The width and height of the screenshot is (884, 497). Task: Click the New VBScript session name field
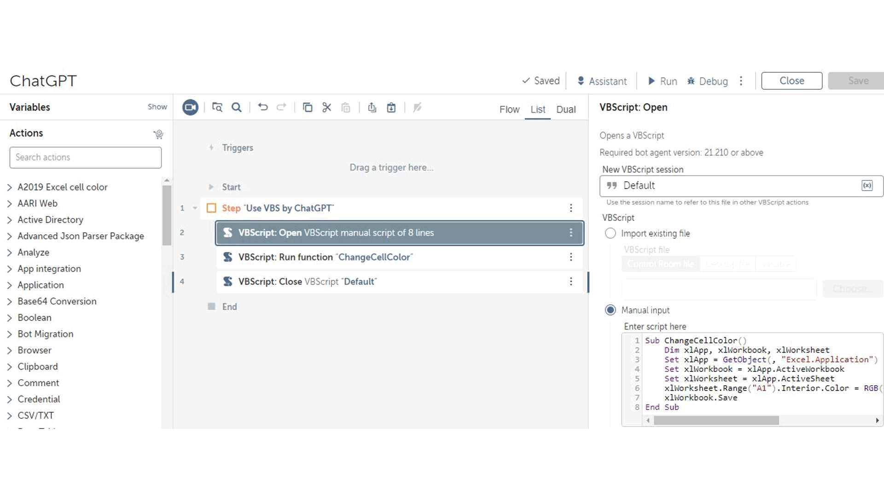(x=741, y=186)
